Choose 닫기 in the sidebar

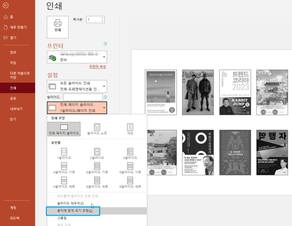point(18,119)
